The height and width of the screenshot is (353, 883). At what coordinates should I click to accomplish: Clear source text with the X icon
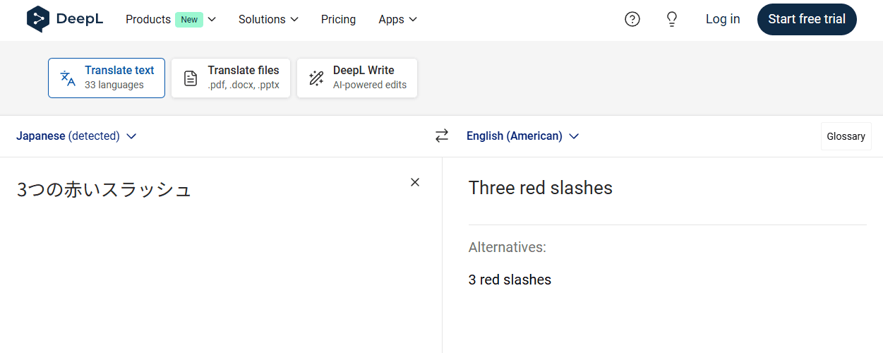click(415, 182)
